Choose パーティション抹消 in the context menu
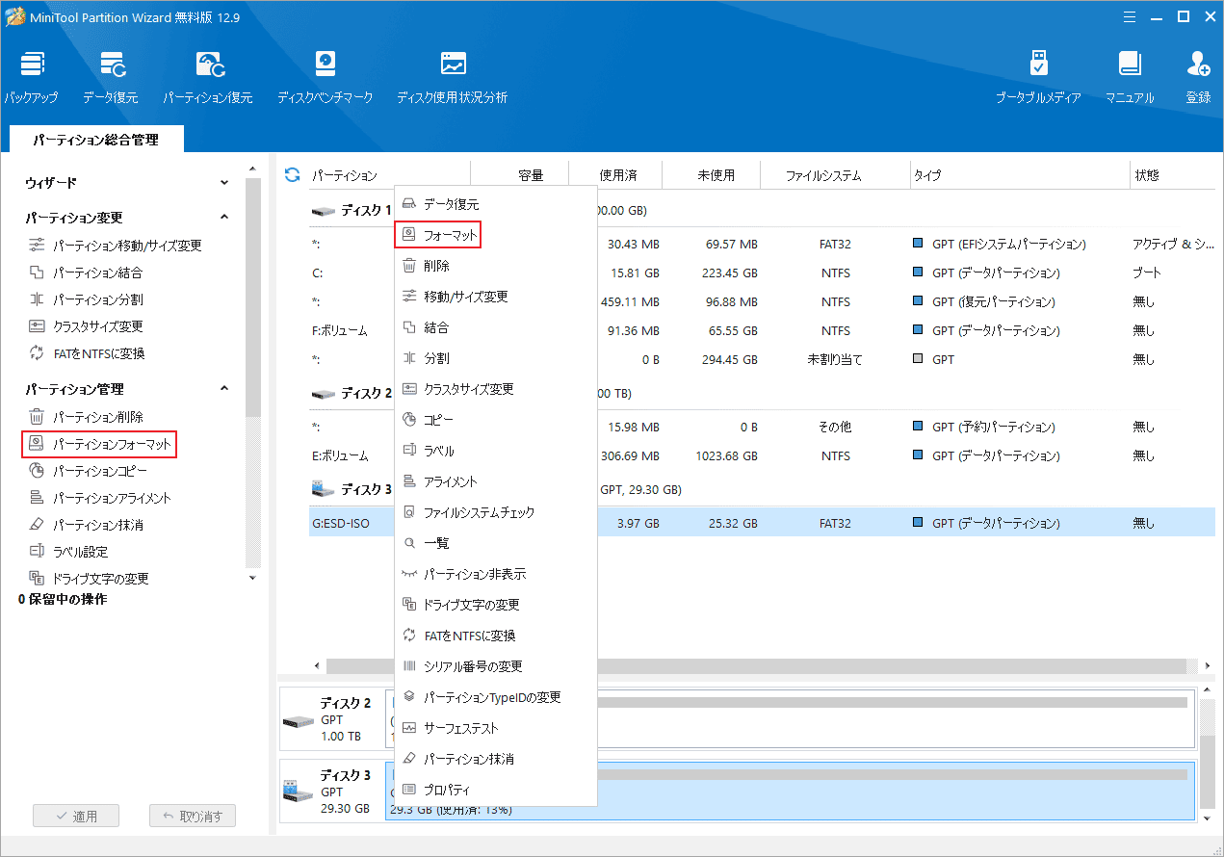1224x857 pixels. [496, 759]
